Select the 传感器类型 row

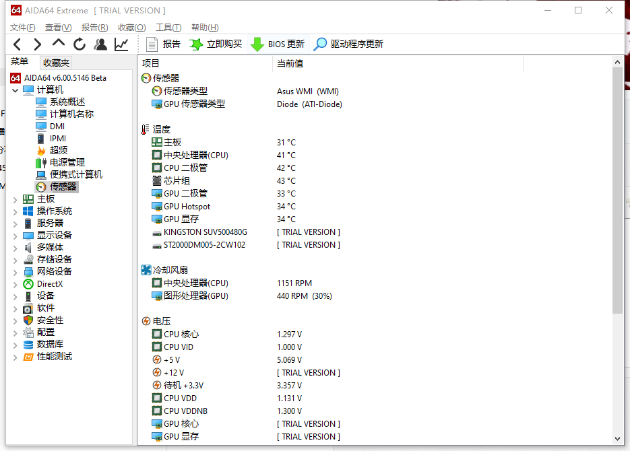(375, 91)
